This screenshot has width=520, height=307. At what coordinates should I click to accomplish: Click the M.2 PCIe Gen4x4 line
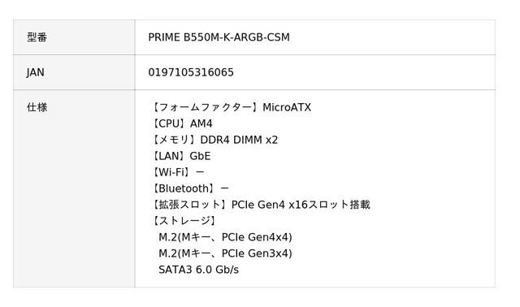[225, 237]
